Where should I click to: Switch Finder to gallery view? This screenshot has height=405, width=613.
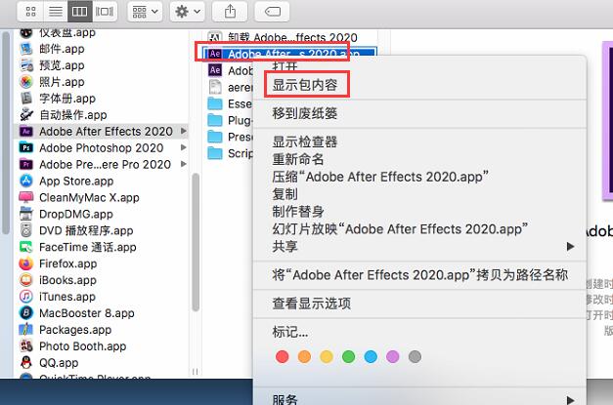(x=105, y=12)
